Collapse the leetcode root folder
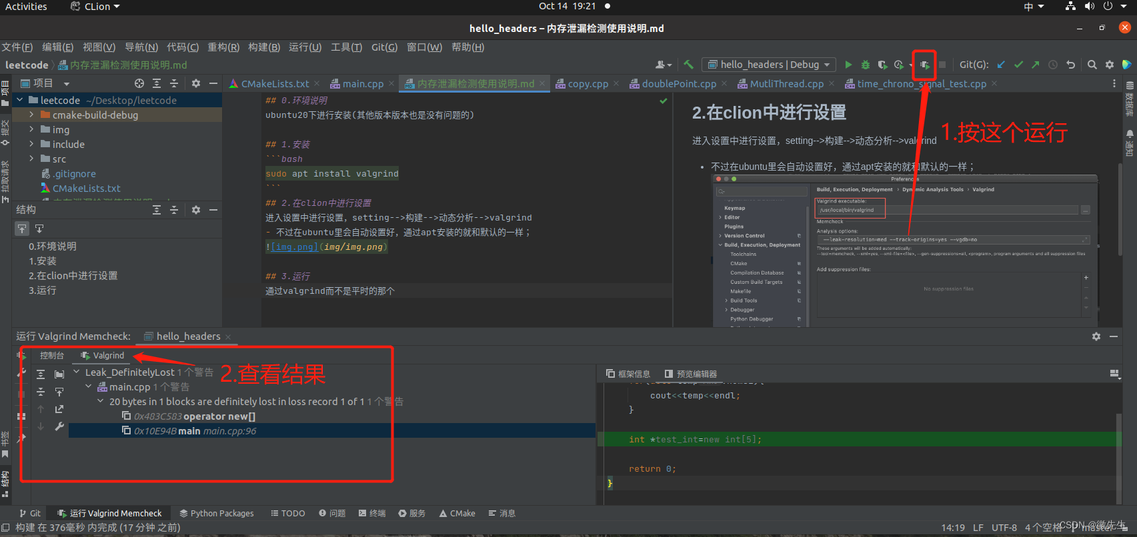1137x537 pixels. tap(20, 100)
